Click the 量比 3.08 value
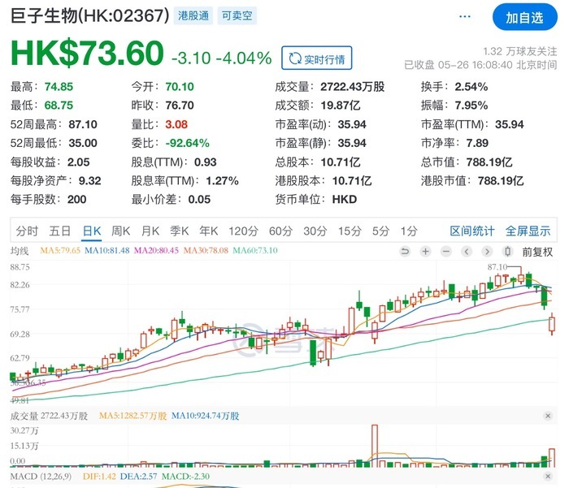 [x=176, y=124]
